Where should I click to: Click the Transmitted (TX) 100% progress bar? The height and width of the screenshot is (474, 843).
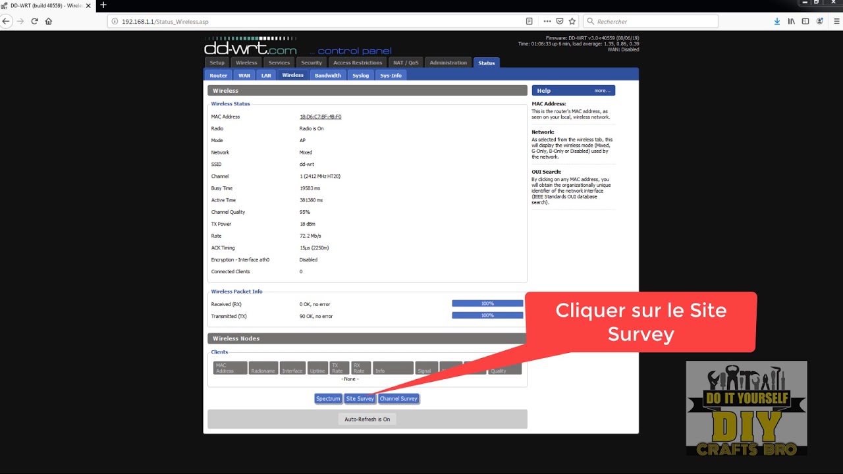pyautogui.click(x=487, y=315)
